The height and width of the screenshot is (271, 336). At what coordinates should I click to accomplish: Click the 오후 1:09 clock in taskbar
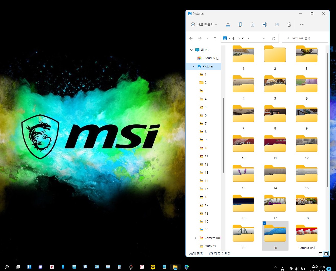tap(318, 267)
